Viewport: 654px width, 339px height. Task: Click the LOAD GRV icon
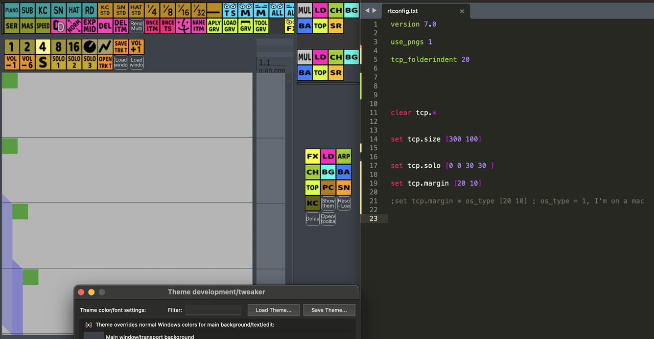230,26
